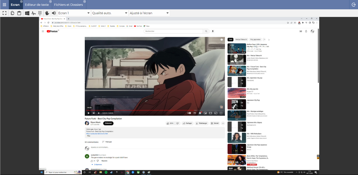358x175 pixels.
Task: Show video info card icon
Action: tap(222, 39)
